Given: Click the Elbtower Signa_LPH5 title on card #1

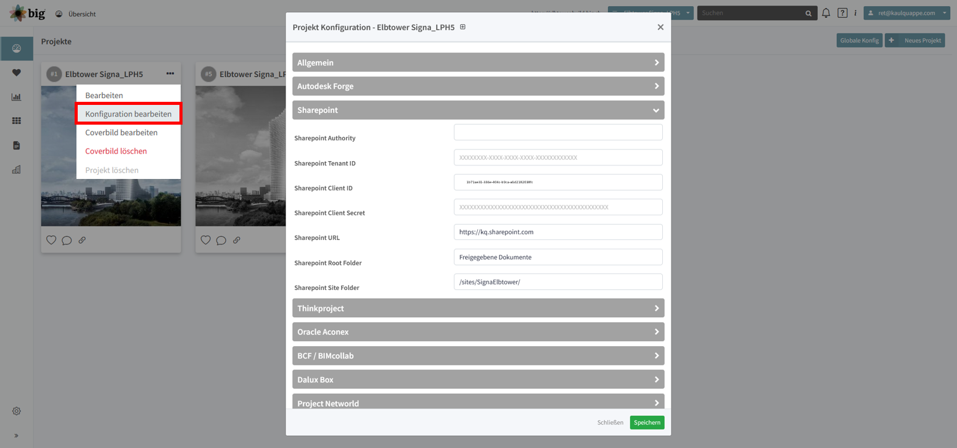Looking at the screenshot, I should (x=104, y=74).
